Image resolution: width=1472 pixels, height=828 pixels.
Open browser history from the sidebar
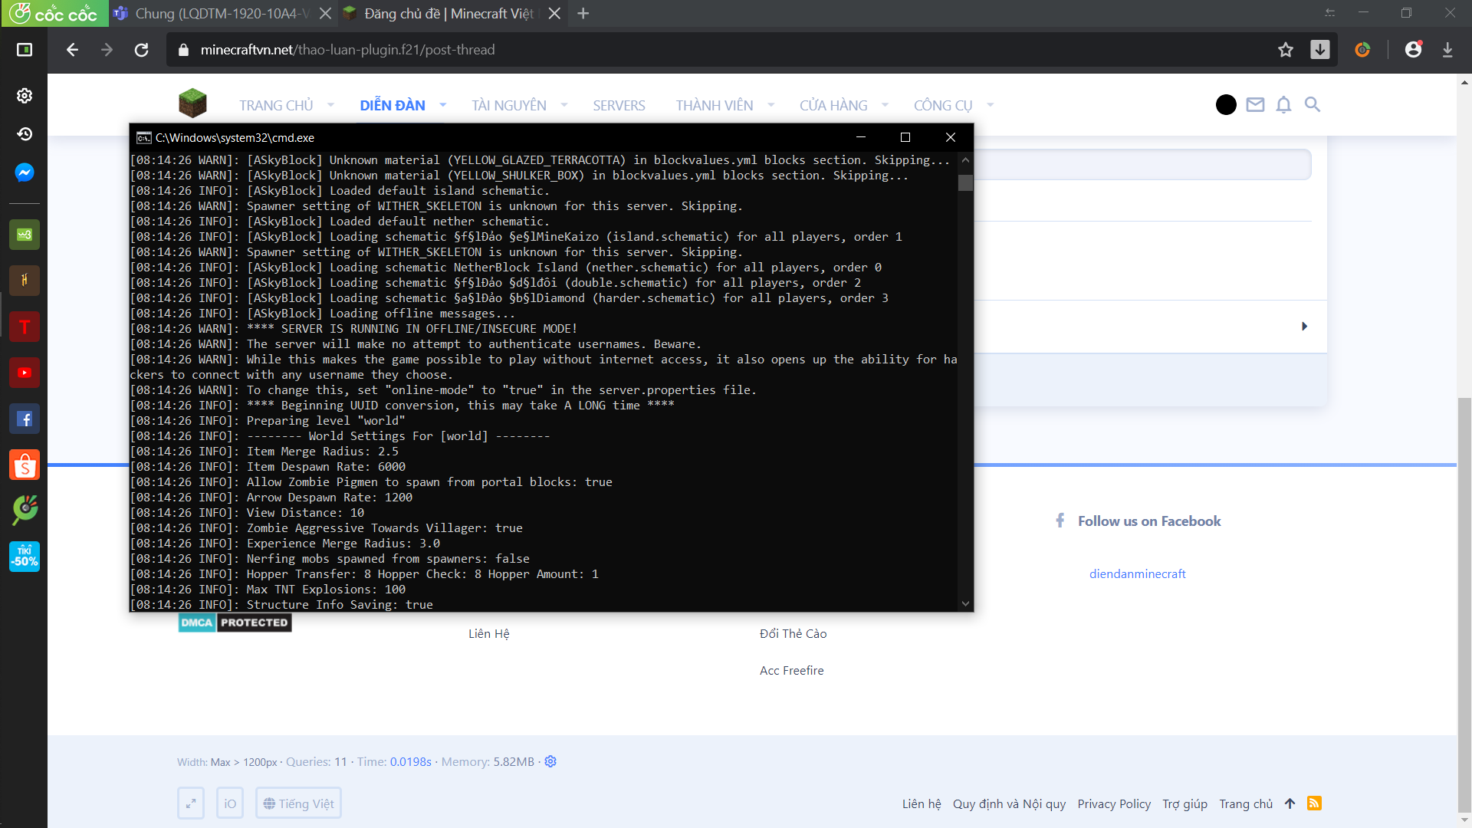tap(25, 134)
